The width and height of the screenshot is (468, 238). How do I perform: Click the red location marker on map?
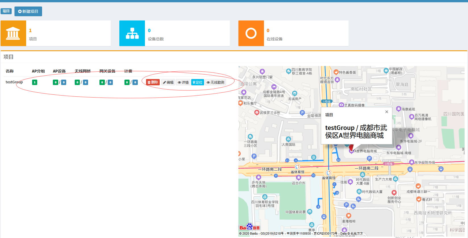click(351, 147)
